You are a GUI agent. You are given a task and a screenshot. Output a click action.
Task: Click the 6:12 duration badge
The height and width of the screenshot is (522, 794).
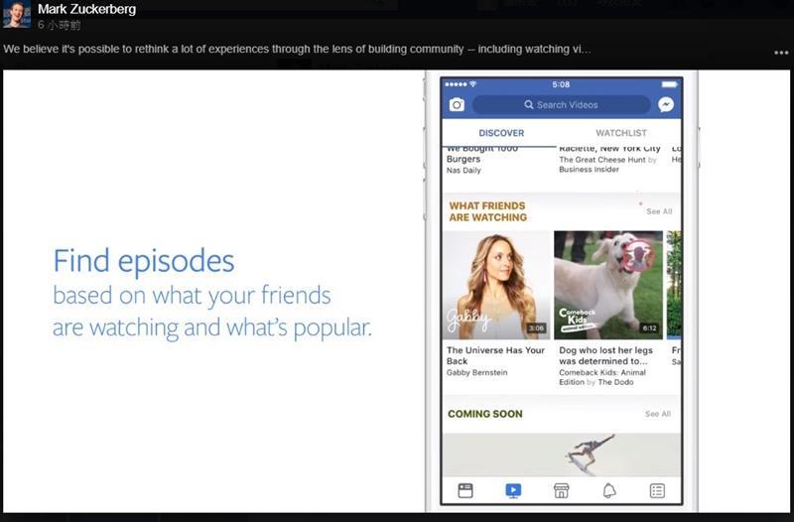click(649, 328)
